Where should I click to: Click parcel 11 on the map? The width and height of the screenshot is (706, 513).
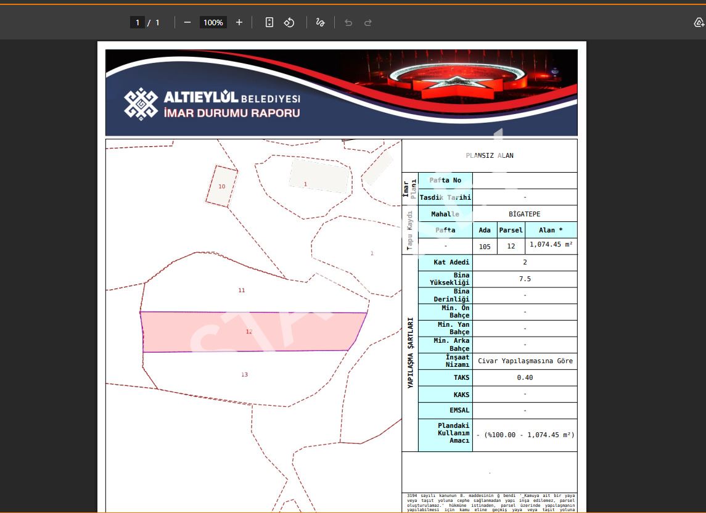(x=242, y=290)
